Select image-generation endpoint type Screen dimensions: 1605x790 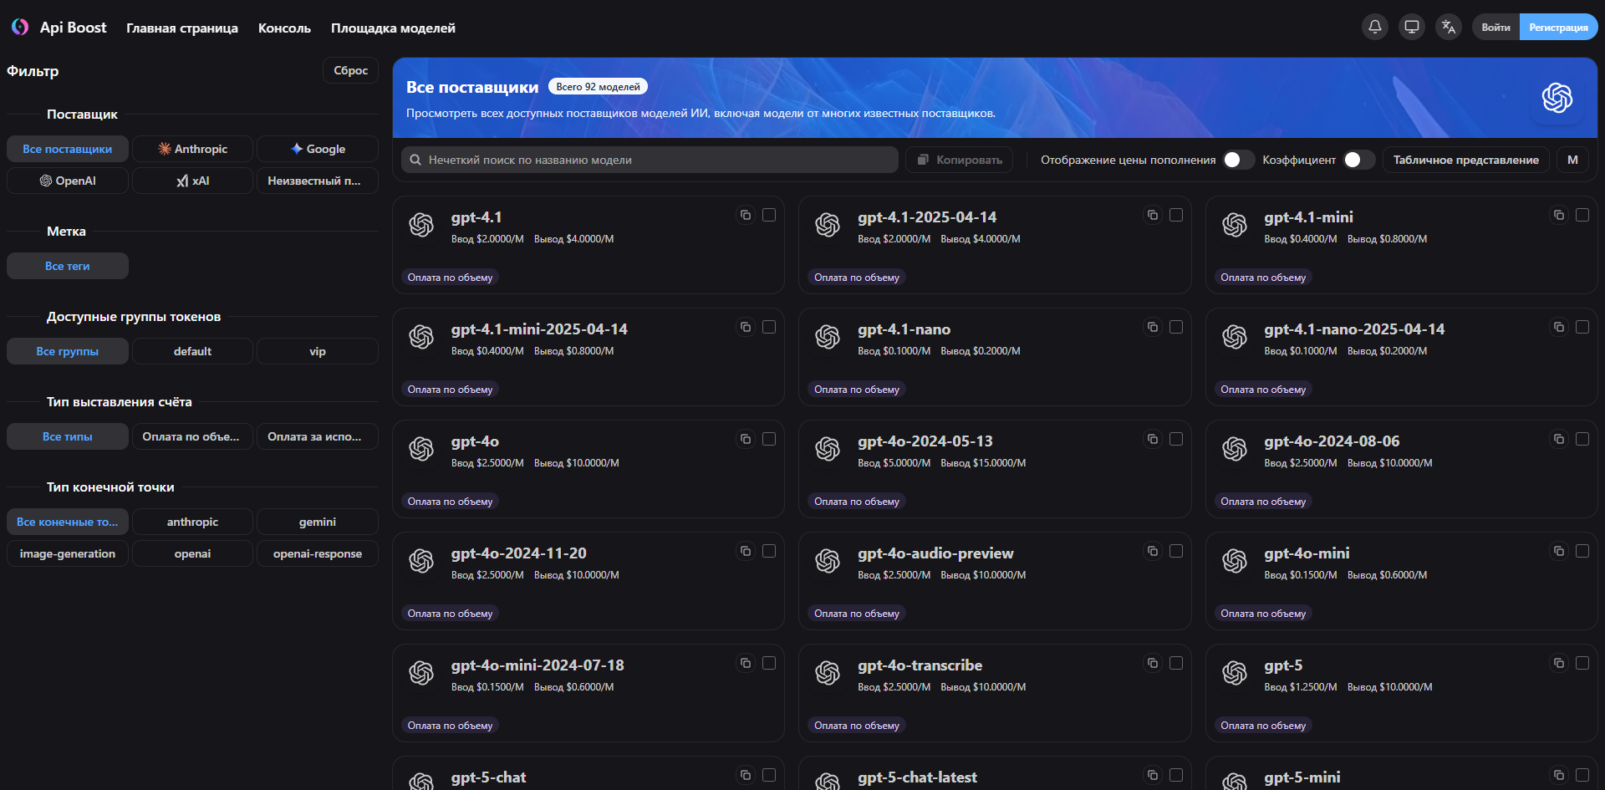click(68, 553)
